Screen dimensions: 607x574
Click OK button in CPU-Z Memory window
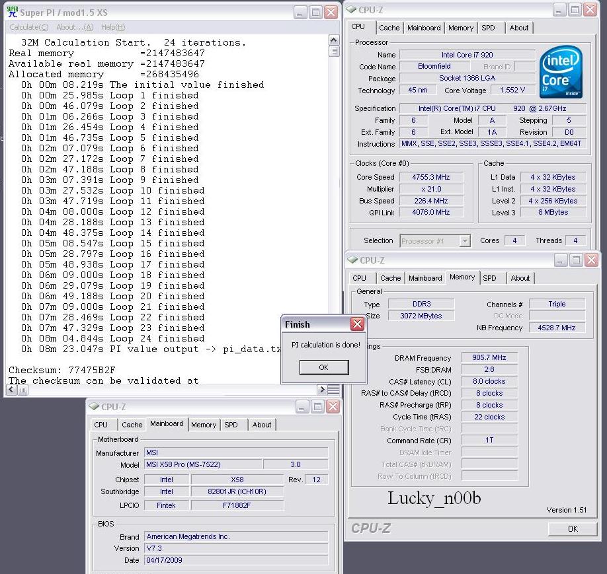click(x=573, y=528)
